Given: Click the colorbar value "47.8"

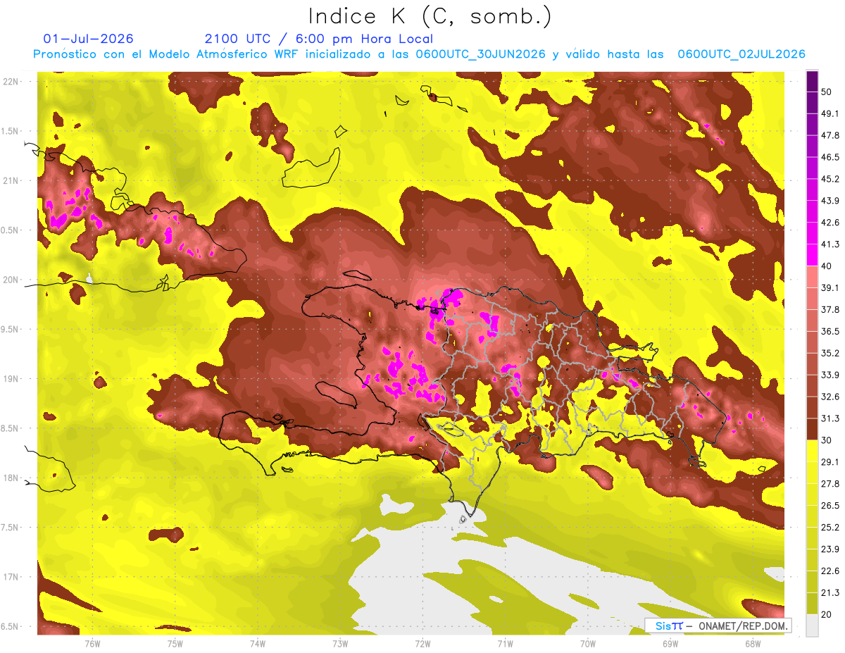Looking at the screenshot, I should [x=831, y=135].
